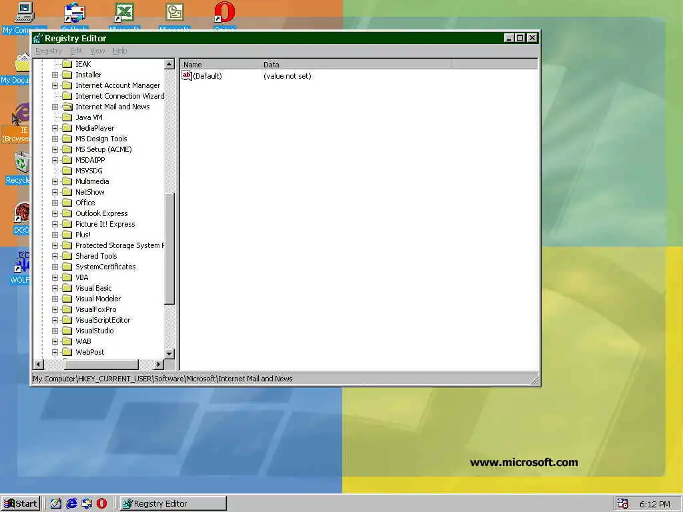The height and width of the screenshot is (512, 683).
Task: Open the Registry menu
Action: [x=49, y=51]
